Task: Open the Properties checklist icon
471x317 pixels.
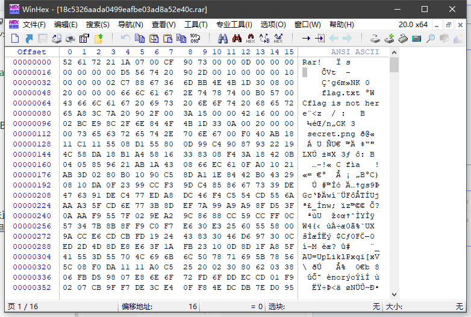Action: coord(84,39)
